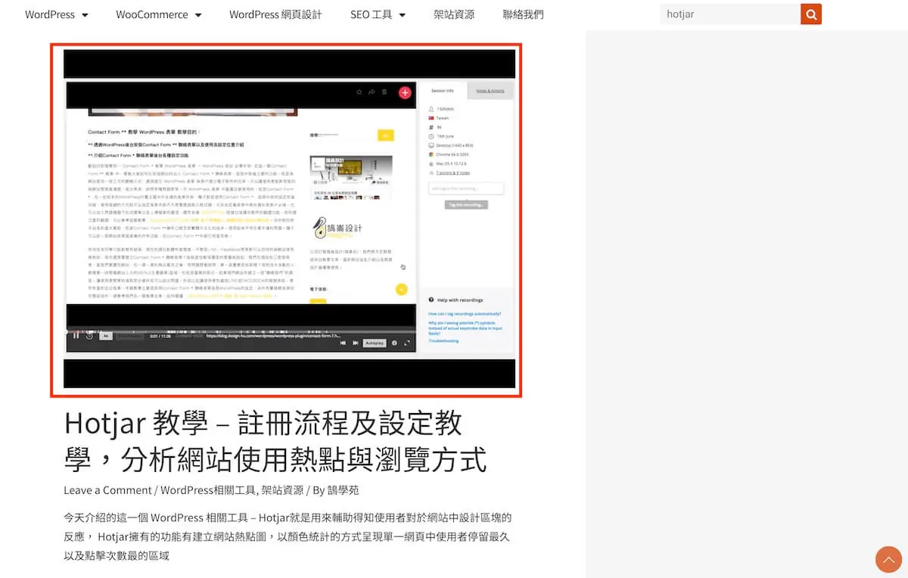Click the orange scroll-to-top arrow button
908x578 pixels.
[x=888, y=559]
